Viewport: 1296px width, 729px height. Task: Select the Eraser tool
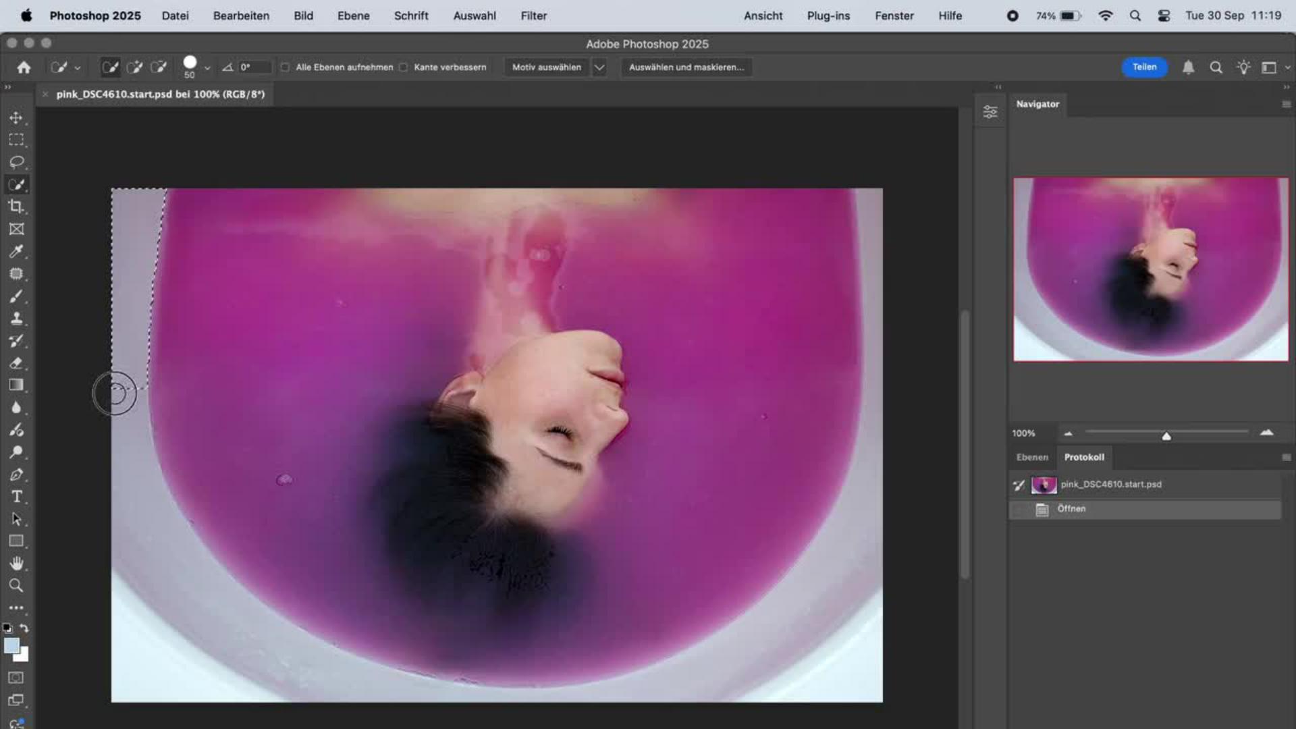click(16, 363)
